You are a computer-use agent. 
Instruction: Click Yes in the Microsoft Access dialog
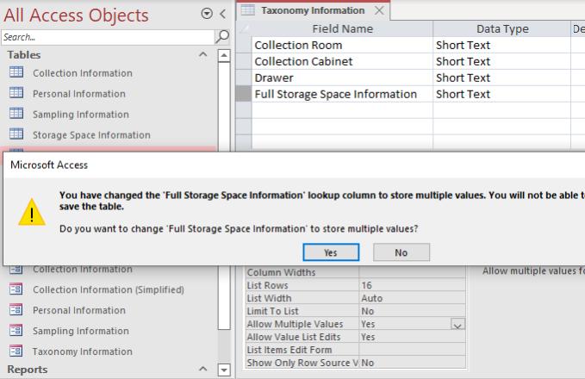click(331, 252)
